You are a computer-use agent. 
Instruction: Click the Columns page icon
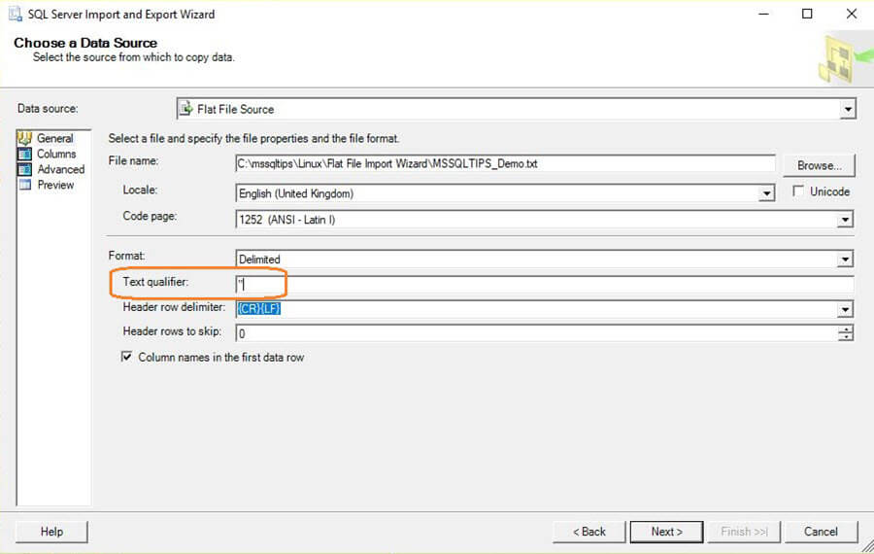[x=25, y=154]
